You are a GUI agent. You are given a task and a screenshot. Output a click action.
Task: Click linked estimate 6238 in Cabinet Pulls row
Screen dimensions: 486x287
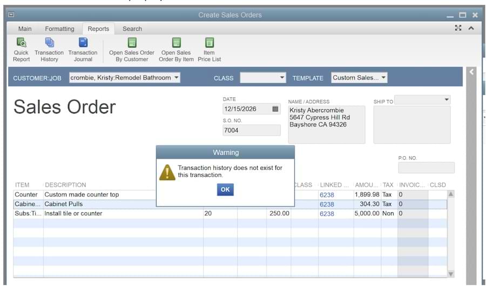click(327, 204)
